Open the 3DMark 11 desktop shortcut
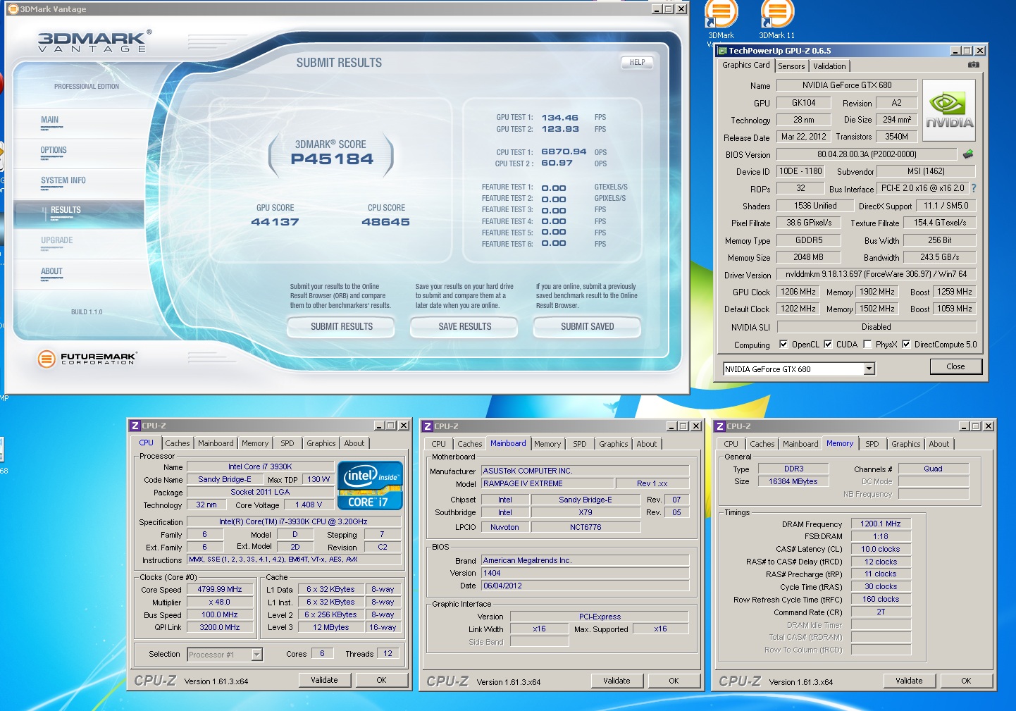The height and width of the screenshot is (711, 1016). click(777, 19)
